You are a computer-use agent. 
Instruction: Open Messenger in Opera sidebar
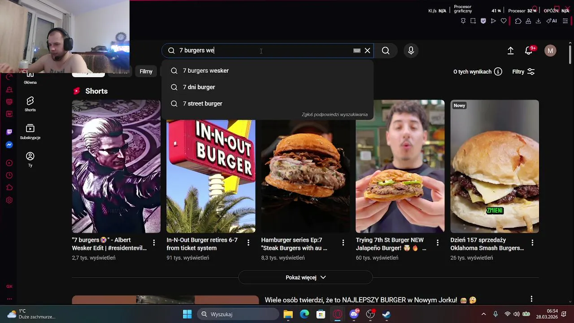(9, 145)
